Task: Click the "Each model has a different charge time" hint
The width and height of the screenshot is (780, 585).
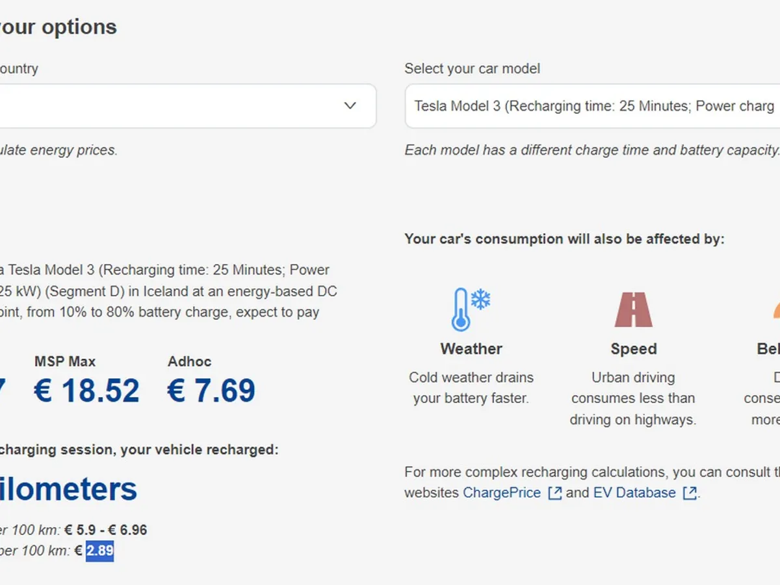Action: click(591, 150)
